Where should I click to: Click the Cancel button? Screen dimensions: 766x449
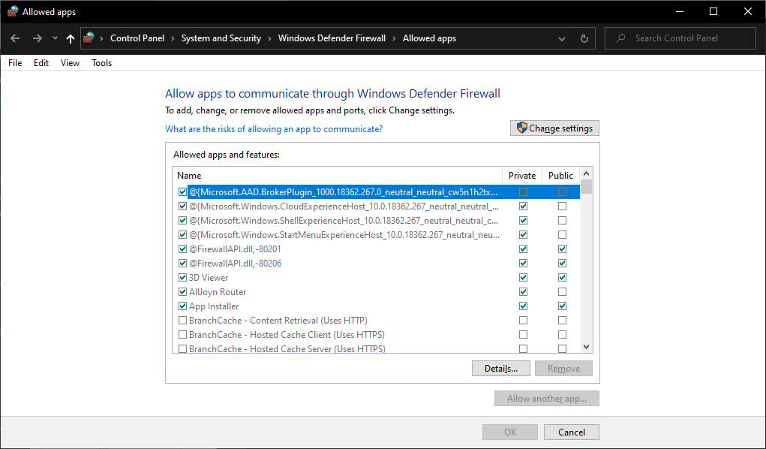point(572,432)
